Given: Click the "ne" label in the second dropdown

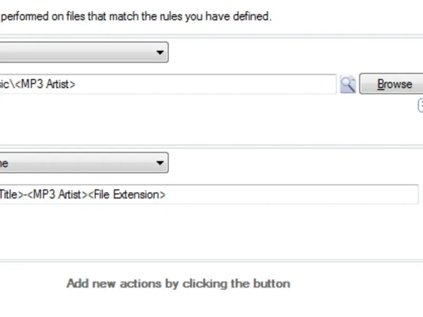Looking at the screenshot, I should click(x=4, y=163).
